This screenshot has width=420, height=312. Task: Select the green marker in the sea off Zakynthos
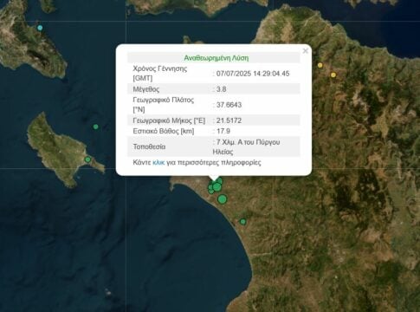(x=96, y=127)
